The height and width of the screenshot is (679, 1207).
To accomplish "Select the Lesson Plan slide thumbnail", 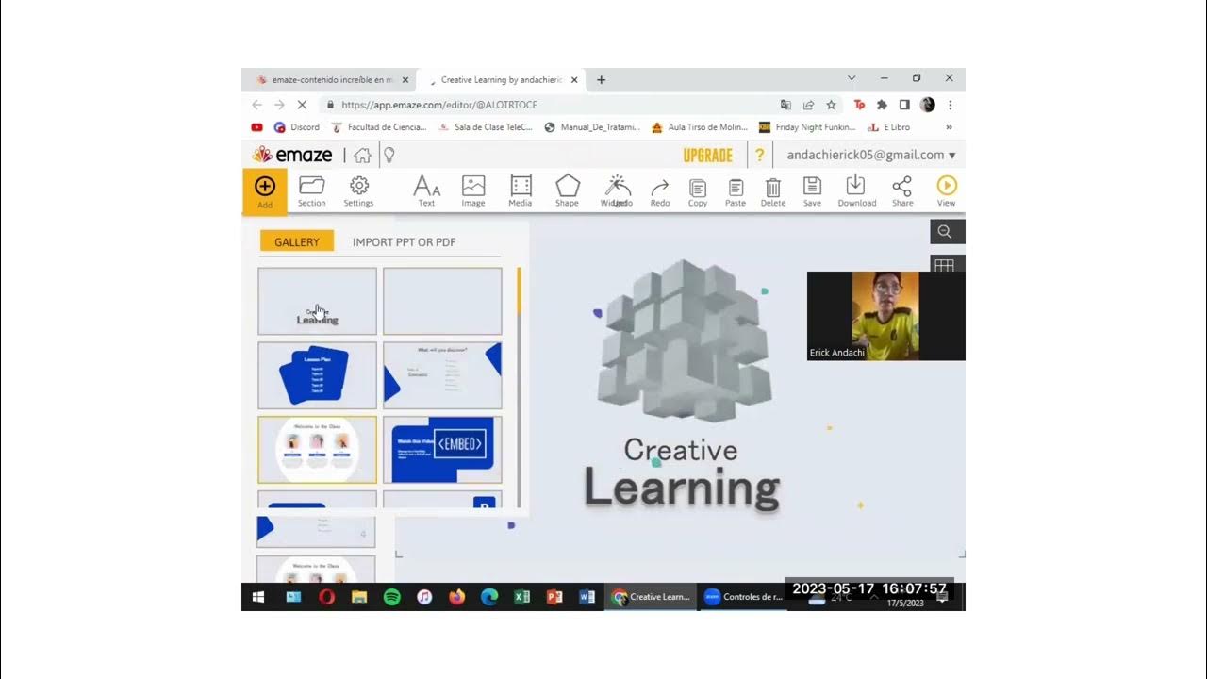I will pyautogui.click(x=318, y=375).
